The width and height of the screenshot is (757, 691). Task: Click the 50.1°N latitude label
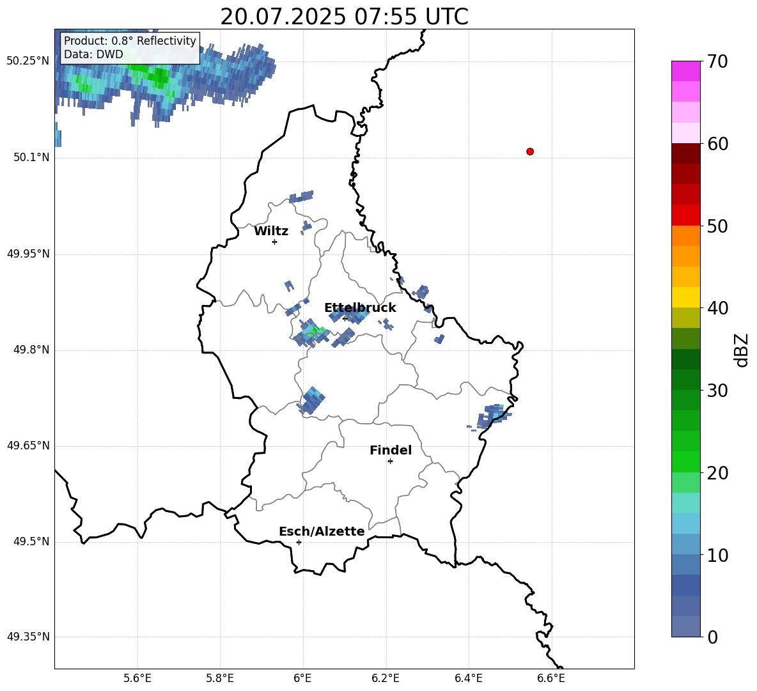[31, 157]
